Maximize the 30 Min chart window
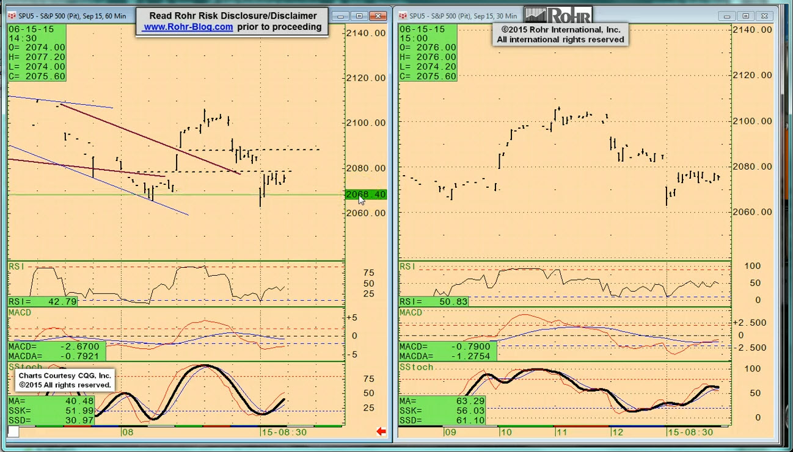 click(745, 16)
